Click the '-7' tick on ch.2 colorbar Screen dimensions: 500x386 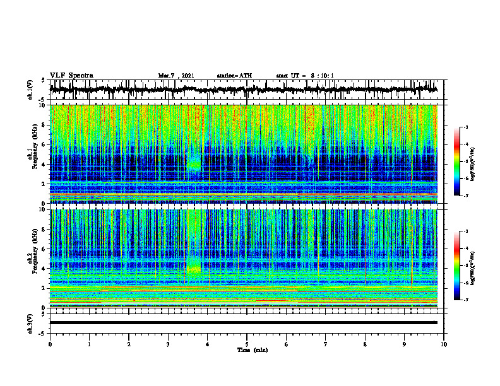click(465, 300)
